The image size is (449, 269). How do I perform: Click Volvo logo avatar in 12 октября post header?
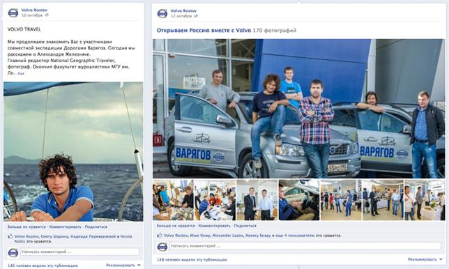162,13
